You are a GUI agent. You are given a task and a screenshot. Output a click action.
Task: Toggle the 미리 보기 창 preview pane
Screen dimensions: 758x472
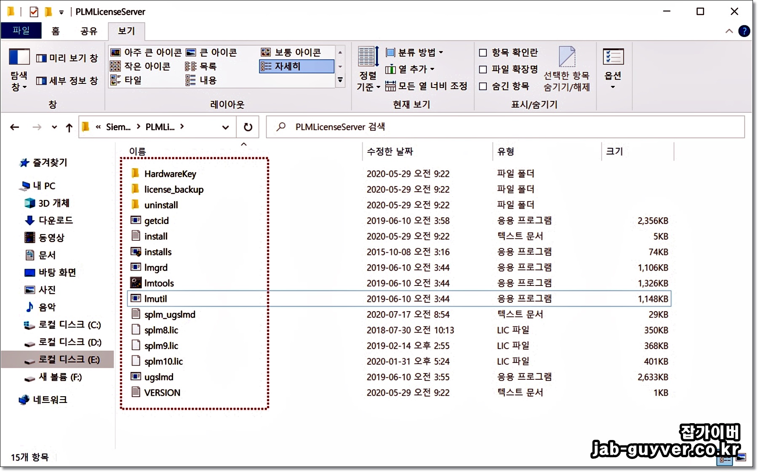point(67,58)
